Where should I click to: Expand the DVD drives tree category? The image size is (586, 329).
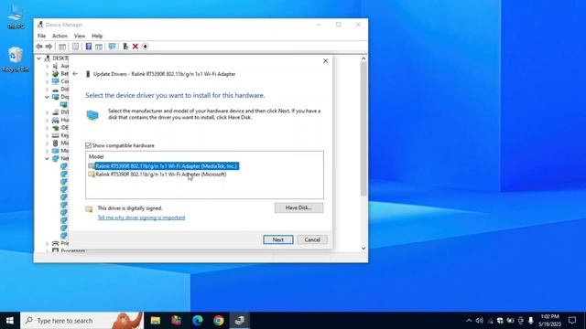click(47, 112)
